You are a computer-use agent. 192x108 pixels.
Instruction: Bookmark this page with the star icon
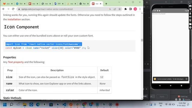coord(119,9)
